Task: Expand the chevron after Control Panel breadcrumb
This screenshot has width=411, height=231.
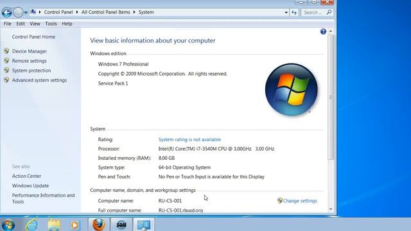Action: [x=77, y=12]
